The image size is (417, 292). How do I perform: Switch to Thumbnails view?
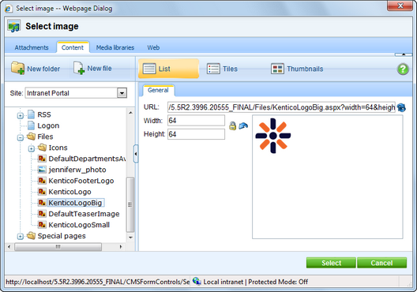297,69
